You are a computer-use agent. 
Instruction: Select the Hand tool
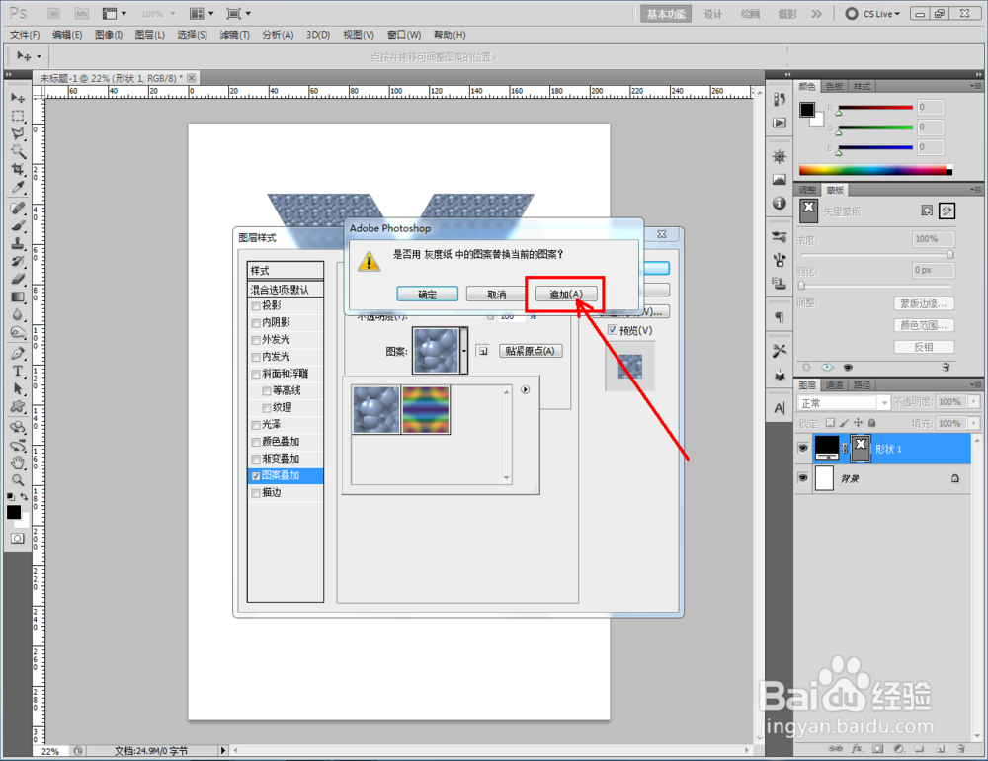click(x=18, y=463)
